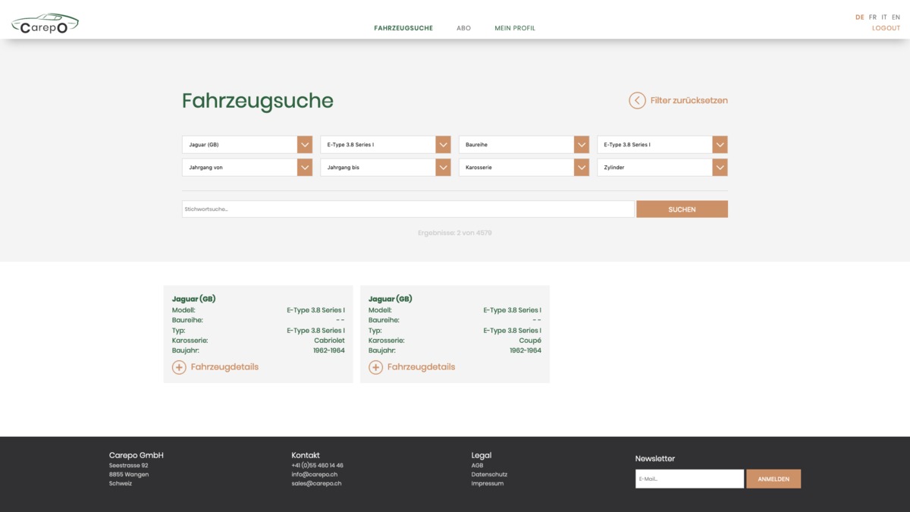Image resolution: width=910 pixels, height=512 pixels.
Task: Open the AGB footer link
Action: click(x=477, y=465)
